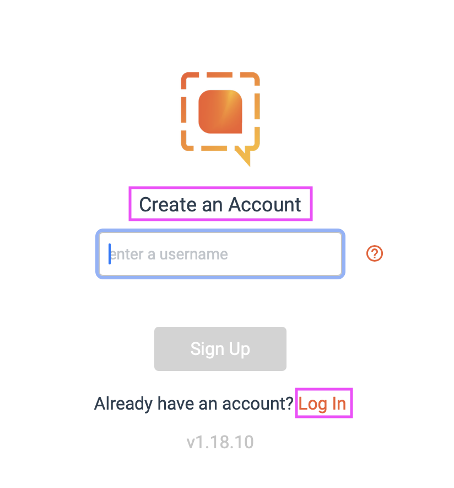Focus the "enter a username" text field
The height and width of the screenshot is (488, 454).
(220, 254)
